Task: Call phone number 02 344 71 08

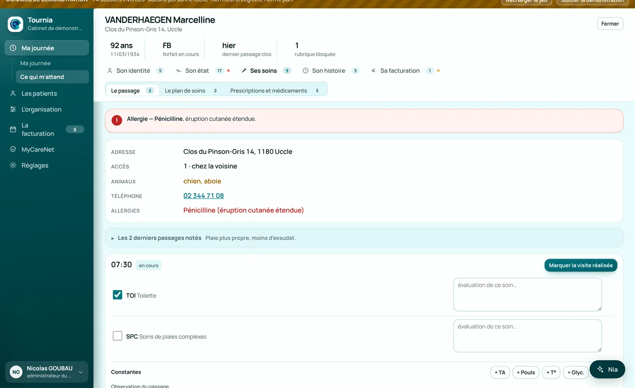Action: point(204,196)
